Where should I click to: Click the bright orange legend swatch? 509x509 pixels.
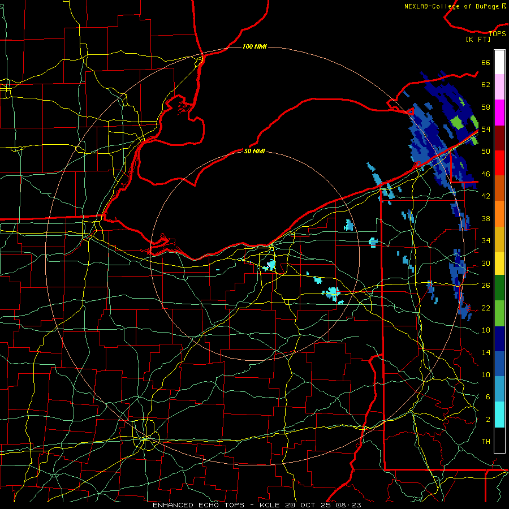[499, 214]
